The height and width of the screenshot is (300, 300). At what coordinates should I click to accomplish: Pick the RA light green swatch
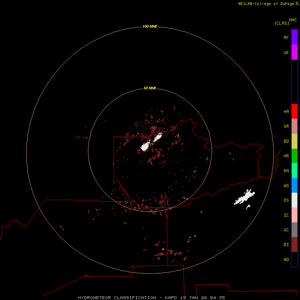294,171
